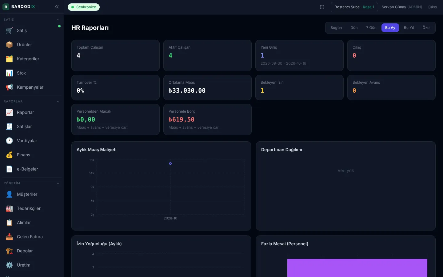Screen dimensions: 443x277
Task: Switch the date range to Bugün
Action: 336,28
